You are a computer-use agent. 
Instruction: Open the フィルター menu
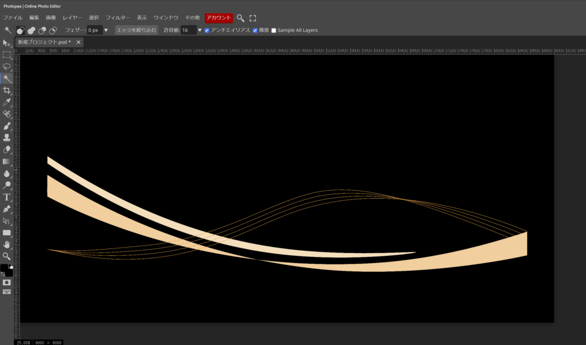click(x=118, y=18)
